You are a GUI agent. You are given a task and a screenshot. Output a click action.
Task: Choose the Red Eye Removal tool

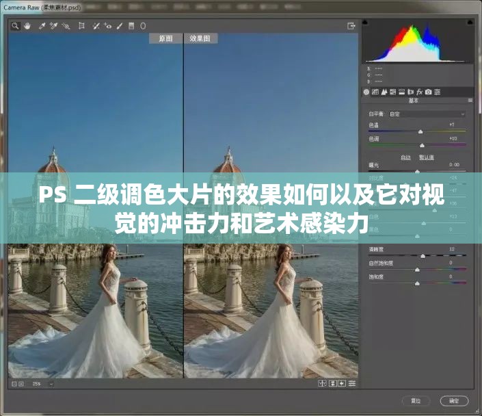point(107,26)
